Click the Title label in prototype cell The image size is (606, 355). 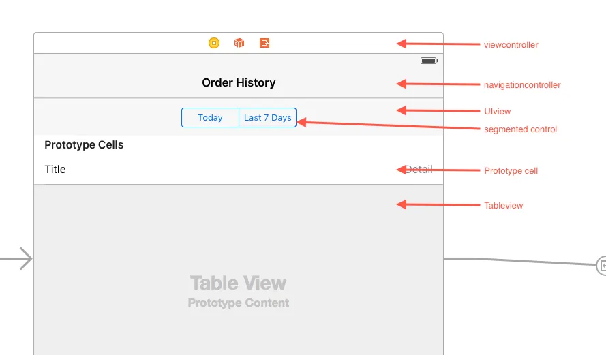point(55,170)
